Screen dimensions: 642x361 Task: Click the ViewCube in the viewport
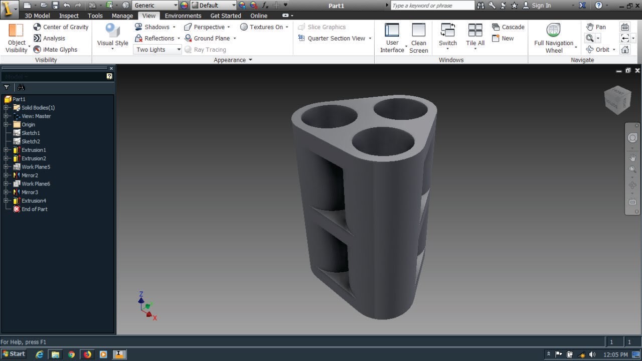(x=617, y=100)
